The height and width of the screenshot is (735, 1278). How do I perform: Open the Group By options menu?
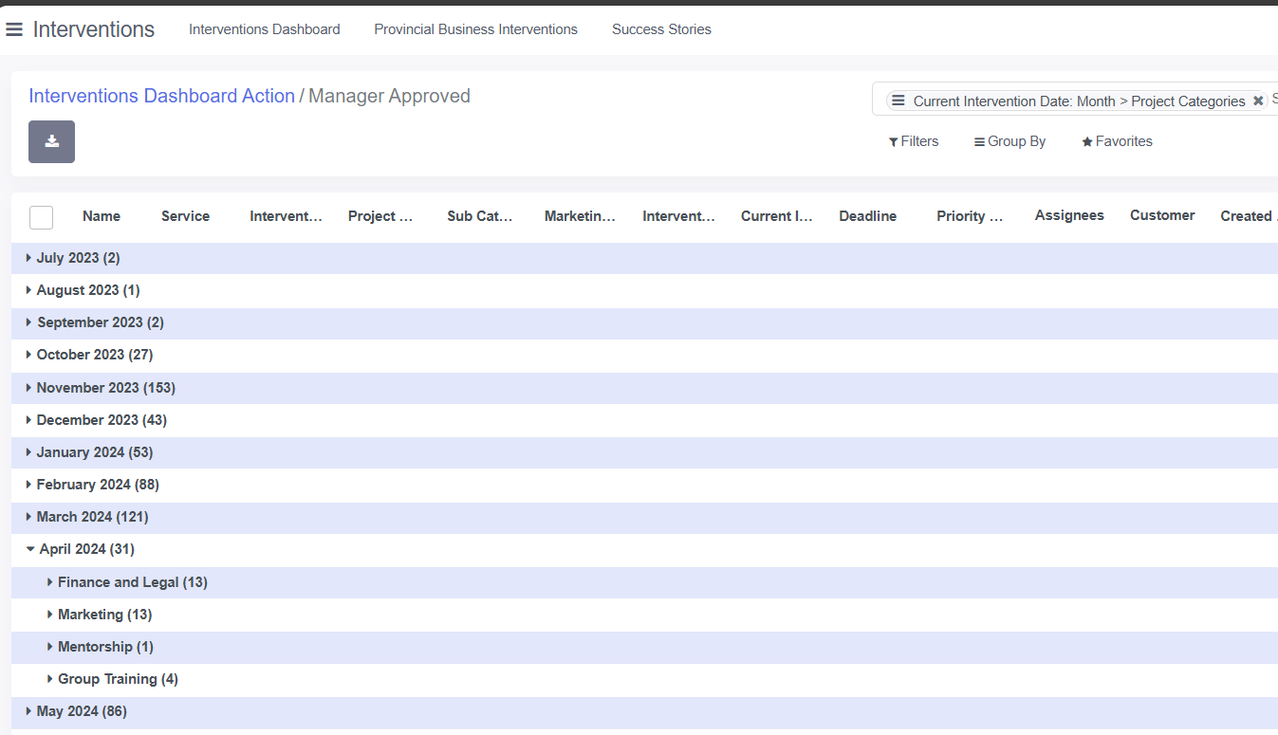coord(1009,141)
